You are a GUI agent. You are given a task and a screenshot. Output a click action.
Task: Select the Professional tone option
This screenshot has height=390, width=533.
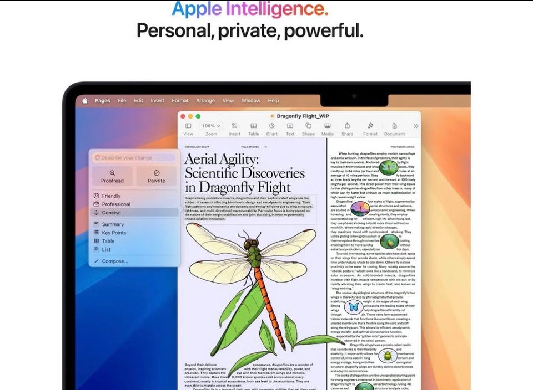click(134, 204)
